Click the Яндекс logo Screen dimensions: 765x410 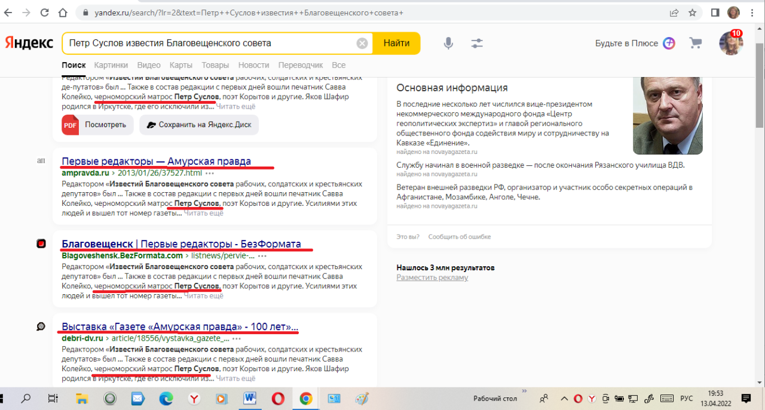[29, 43]
